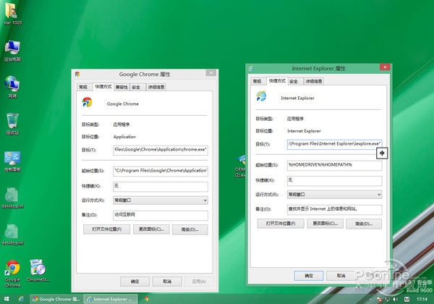The image size is (434, 304).
Task: Launch Internet Explorer pinned on the taskbar
Action: coord(21,299)
